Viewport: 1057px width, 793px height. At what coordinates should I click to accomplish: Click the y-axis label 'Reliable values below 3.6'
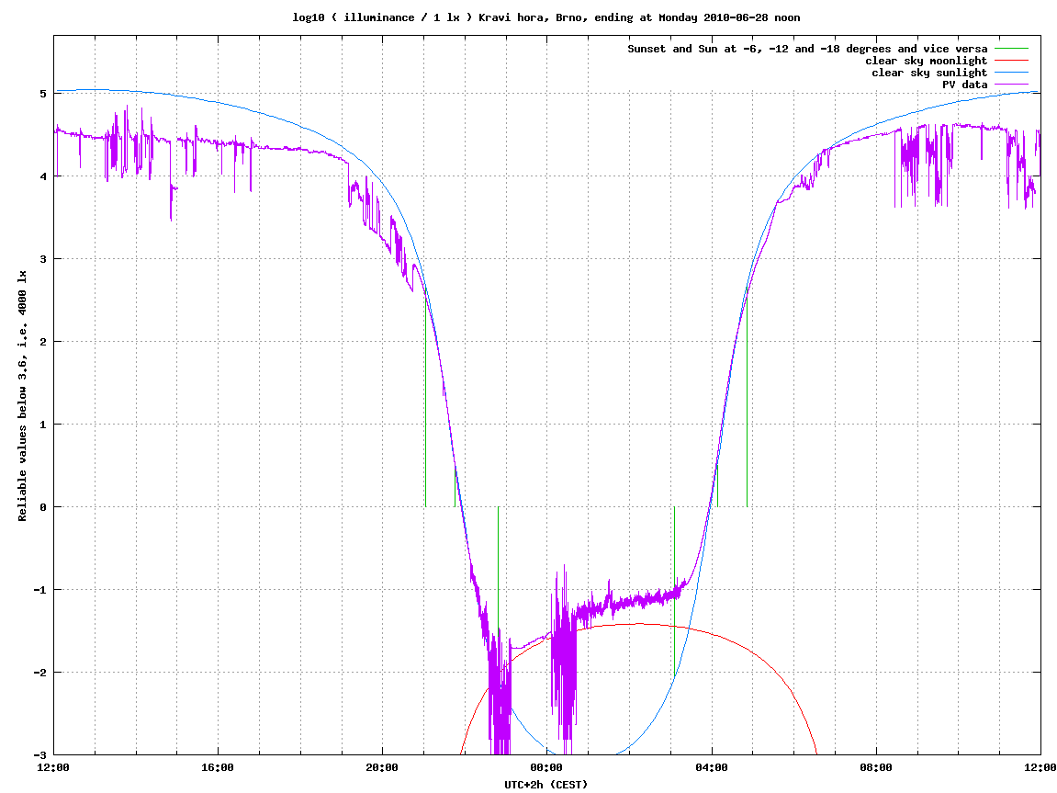coord(22,395)
